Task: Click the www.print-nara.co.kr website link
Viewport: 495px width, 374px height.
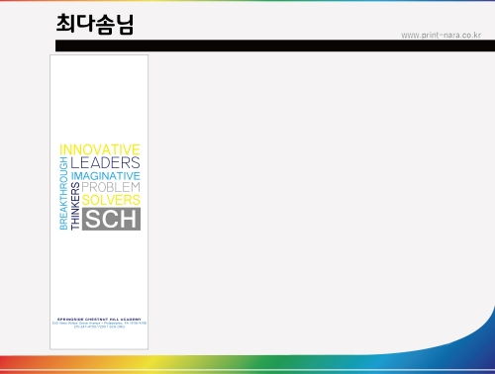Action: pos(441,35)
